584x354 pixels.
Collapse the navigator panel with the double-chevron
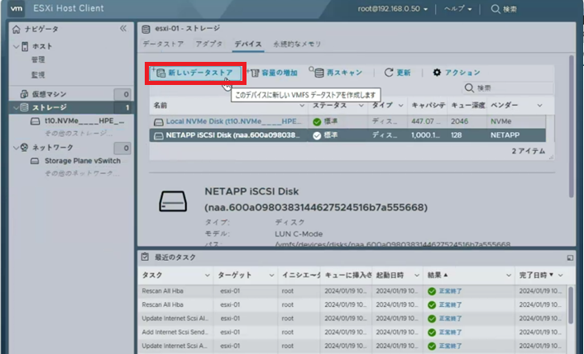tap(123, 28)
